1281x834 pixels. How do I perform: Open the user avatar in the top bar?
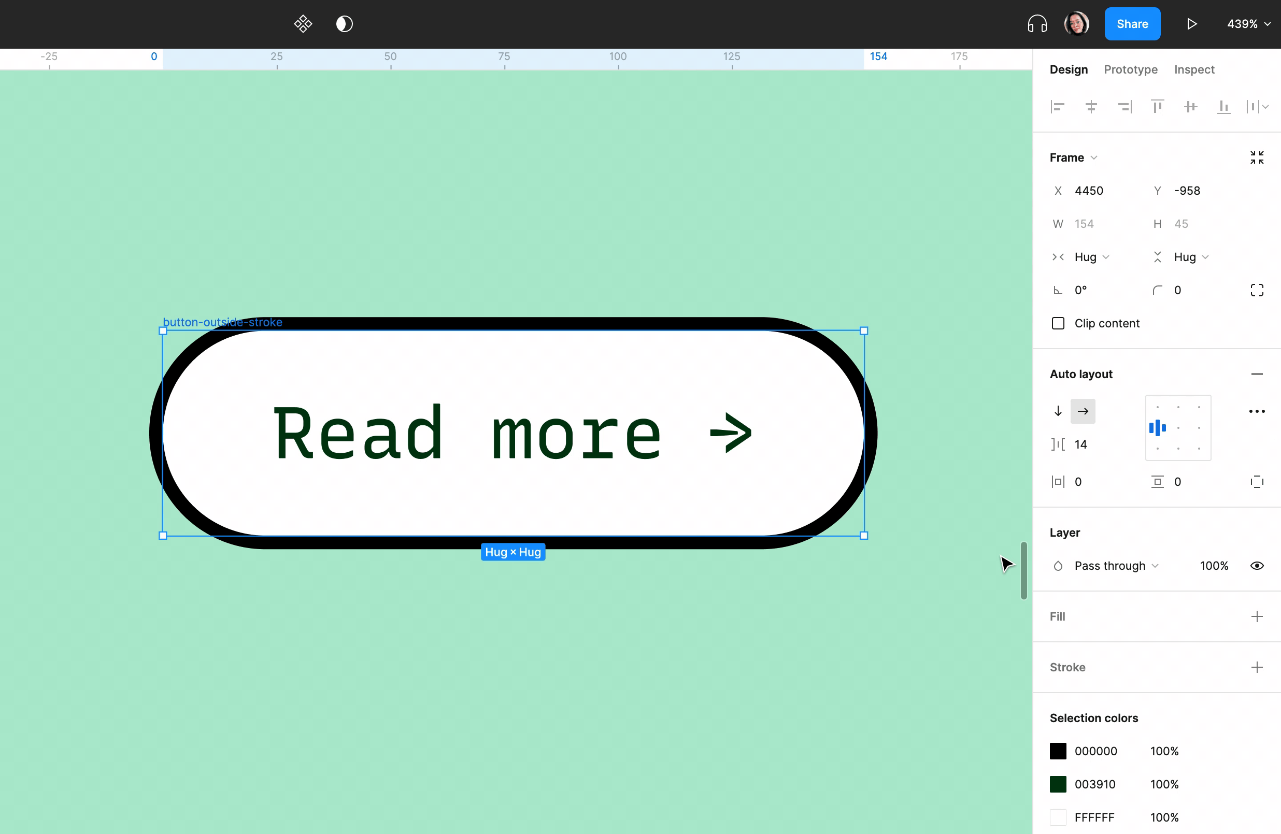[x=1076, y=24]
